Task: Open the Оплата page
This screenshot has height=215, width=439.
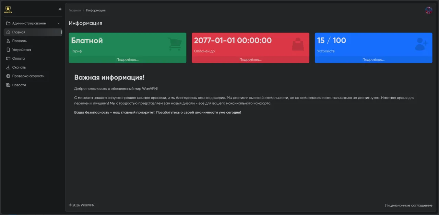Action: pos(33,59)
